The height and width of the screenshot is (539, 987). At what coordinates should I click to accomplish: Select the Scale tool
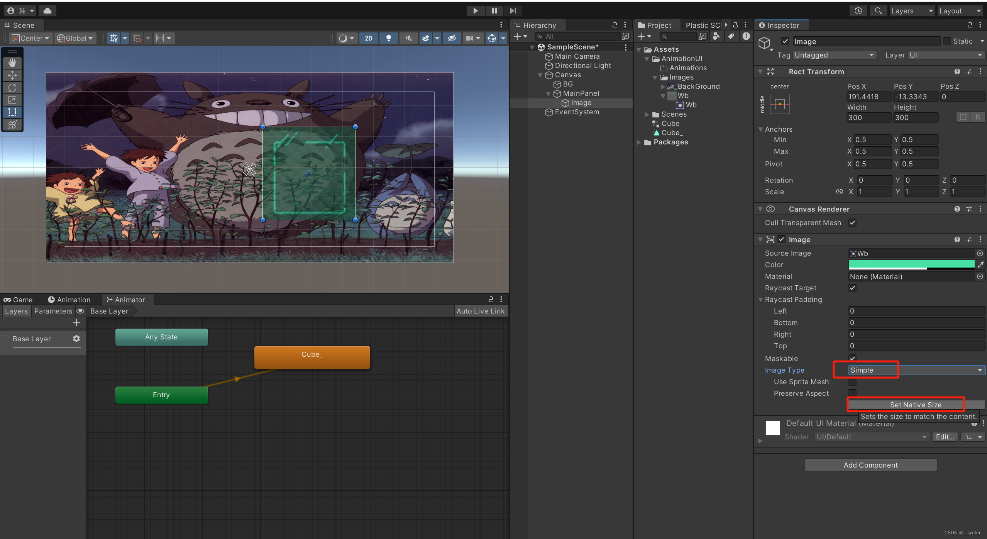click(x=12, y=100)
